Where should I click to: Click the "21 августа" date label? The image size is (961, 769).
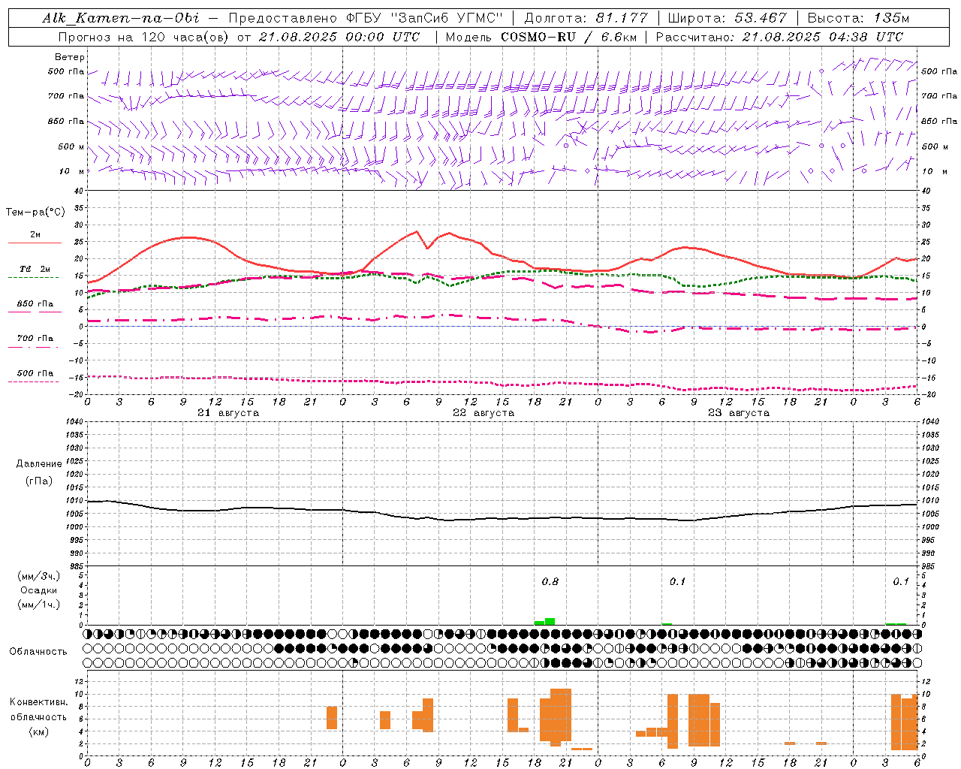pos(228,413)
